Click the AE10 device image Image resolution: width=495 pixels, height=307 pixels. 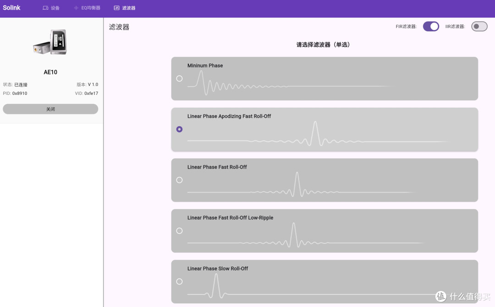[x=50, y=42]
